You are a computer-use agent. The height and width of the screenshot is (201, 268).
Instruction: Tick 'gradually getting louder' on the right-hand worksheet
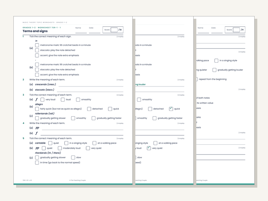coord(214,70)
